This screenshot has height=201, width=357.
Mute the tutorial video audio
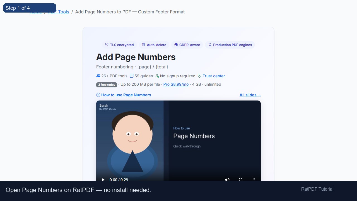pos(227,180)
